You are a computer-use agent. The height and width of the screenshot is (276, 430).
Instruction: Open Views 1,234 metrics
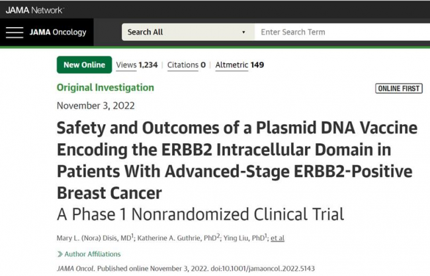click(x=137, y=65)
